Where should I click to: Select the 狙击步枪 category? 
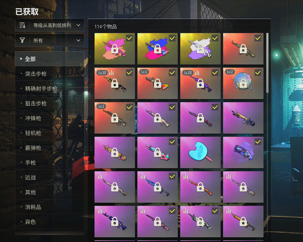tap(50, 103)
